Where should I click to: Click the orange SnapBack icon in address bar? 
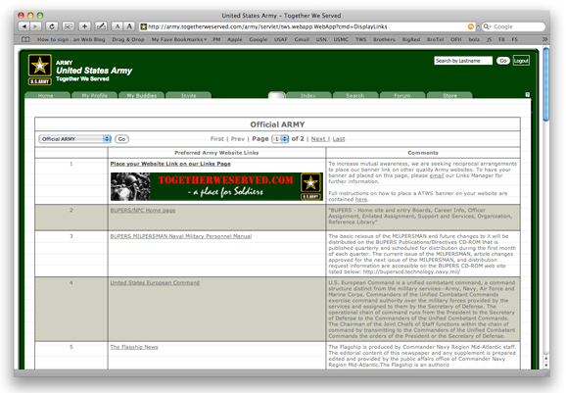tap(471, 26)
